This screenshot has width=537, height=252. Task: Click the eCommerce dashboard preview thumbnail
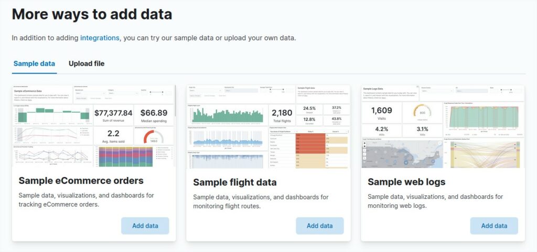click(94, 126)
